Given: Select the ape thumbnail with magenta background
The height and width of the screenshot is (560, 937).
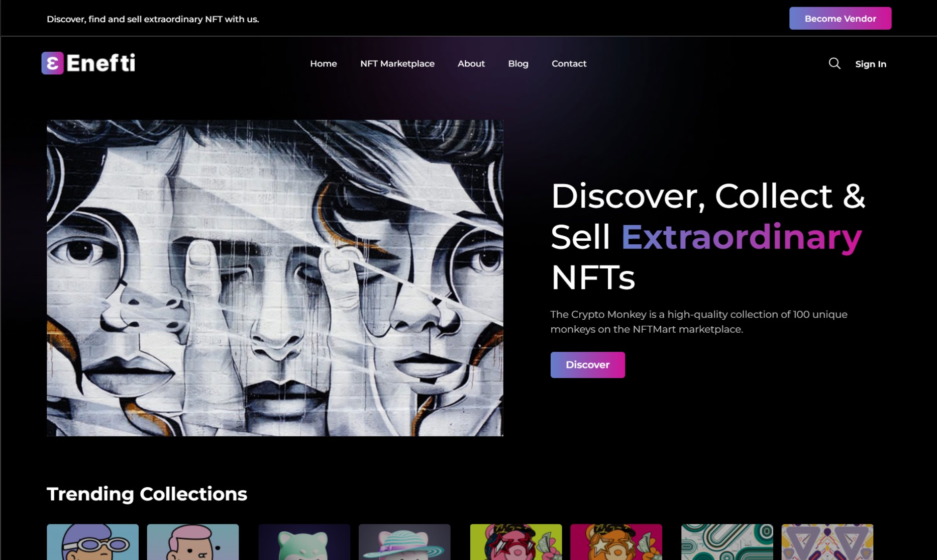Looking at the screenshot, I should [616, 542].
